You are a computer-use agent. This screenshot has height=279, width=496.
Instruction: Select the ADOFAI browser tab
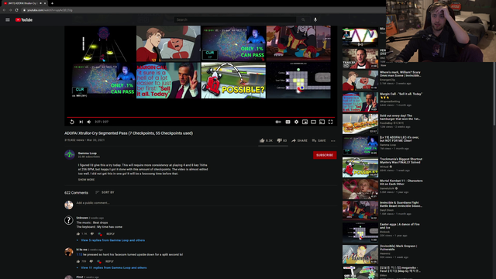[x=24, y=3]
